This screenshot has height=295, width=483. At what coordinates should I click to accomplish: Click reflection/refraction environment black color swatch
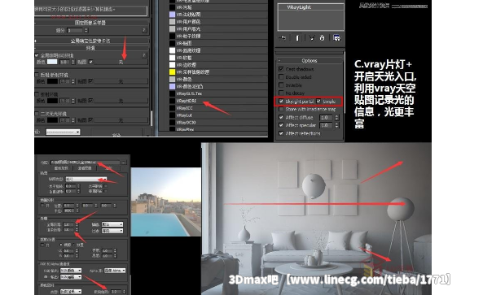coord(52,81)
